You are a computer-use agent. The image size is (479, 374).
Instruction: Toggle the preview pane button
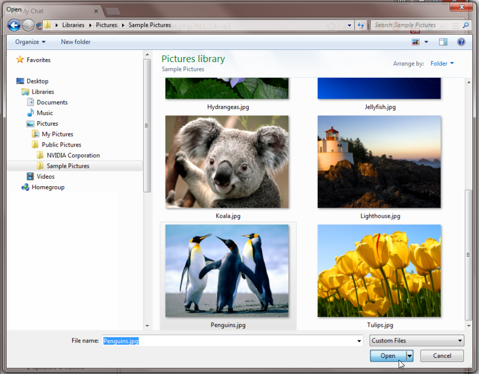click(x=443, y=42)
